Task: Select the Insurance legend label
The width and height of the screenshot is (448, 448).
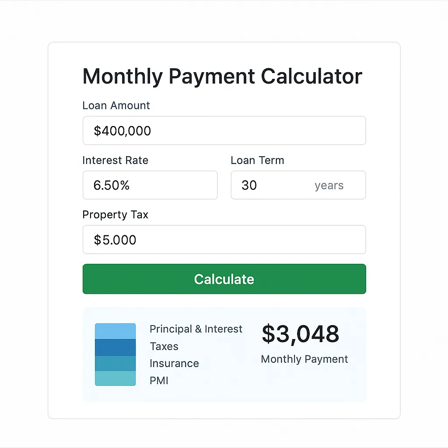Action: [x=174, y=364]
